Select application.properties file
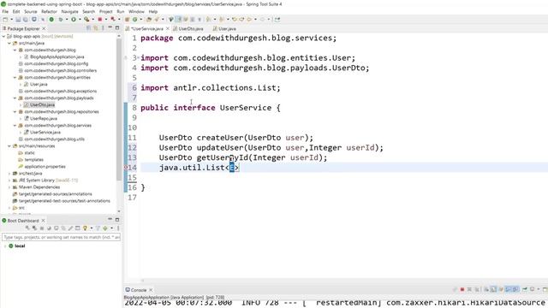The image size is (548, 308). 42,167
